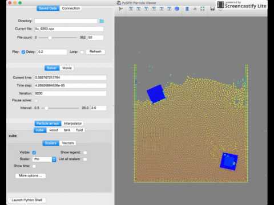
Task: Click the More options button
Action: point(30,175)
